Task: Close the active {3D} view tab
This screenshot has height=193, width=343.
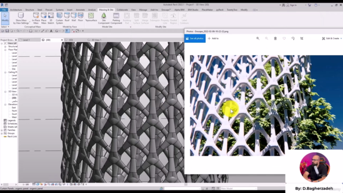Action: tap(62, 40)
